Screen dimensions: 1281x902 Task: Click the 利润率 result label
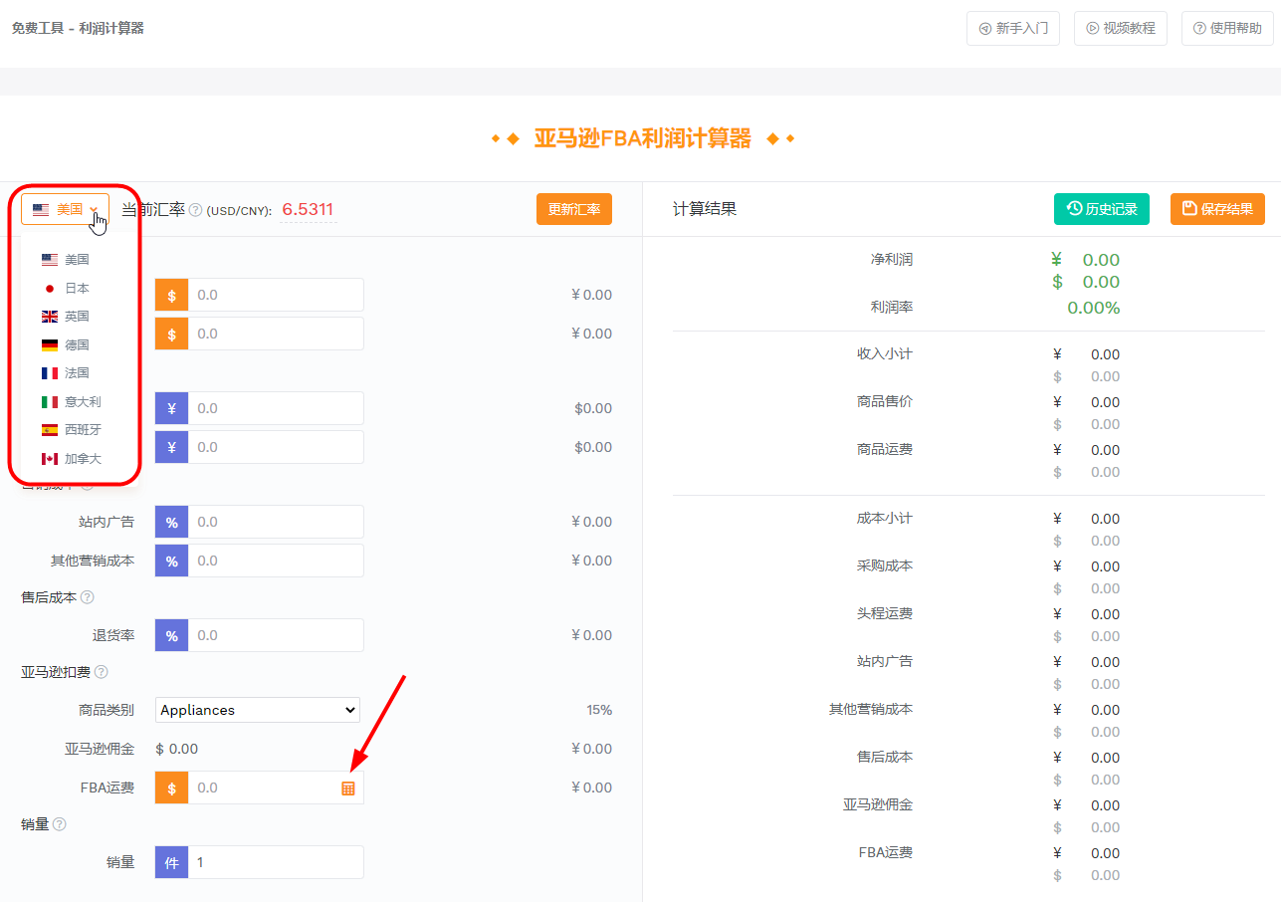point(892,308)
